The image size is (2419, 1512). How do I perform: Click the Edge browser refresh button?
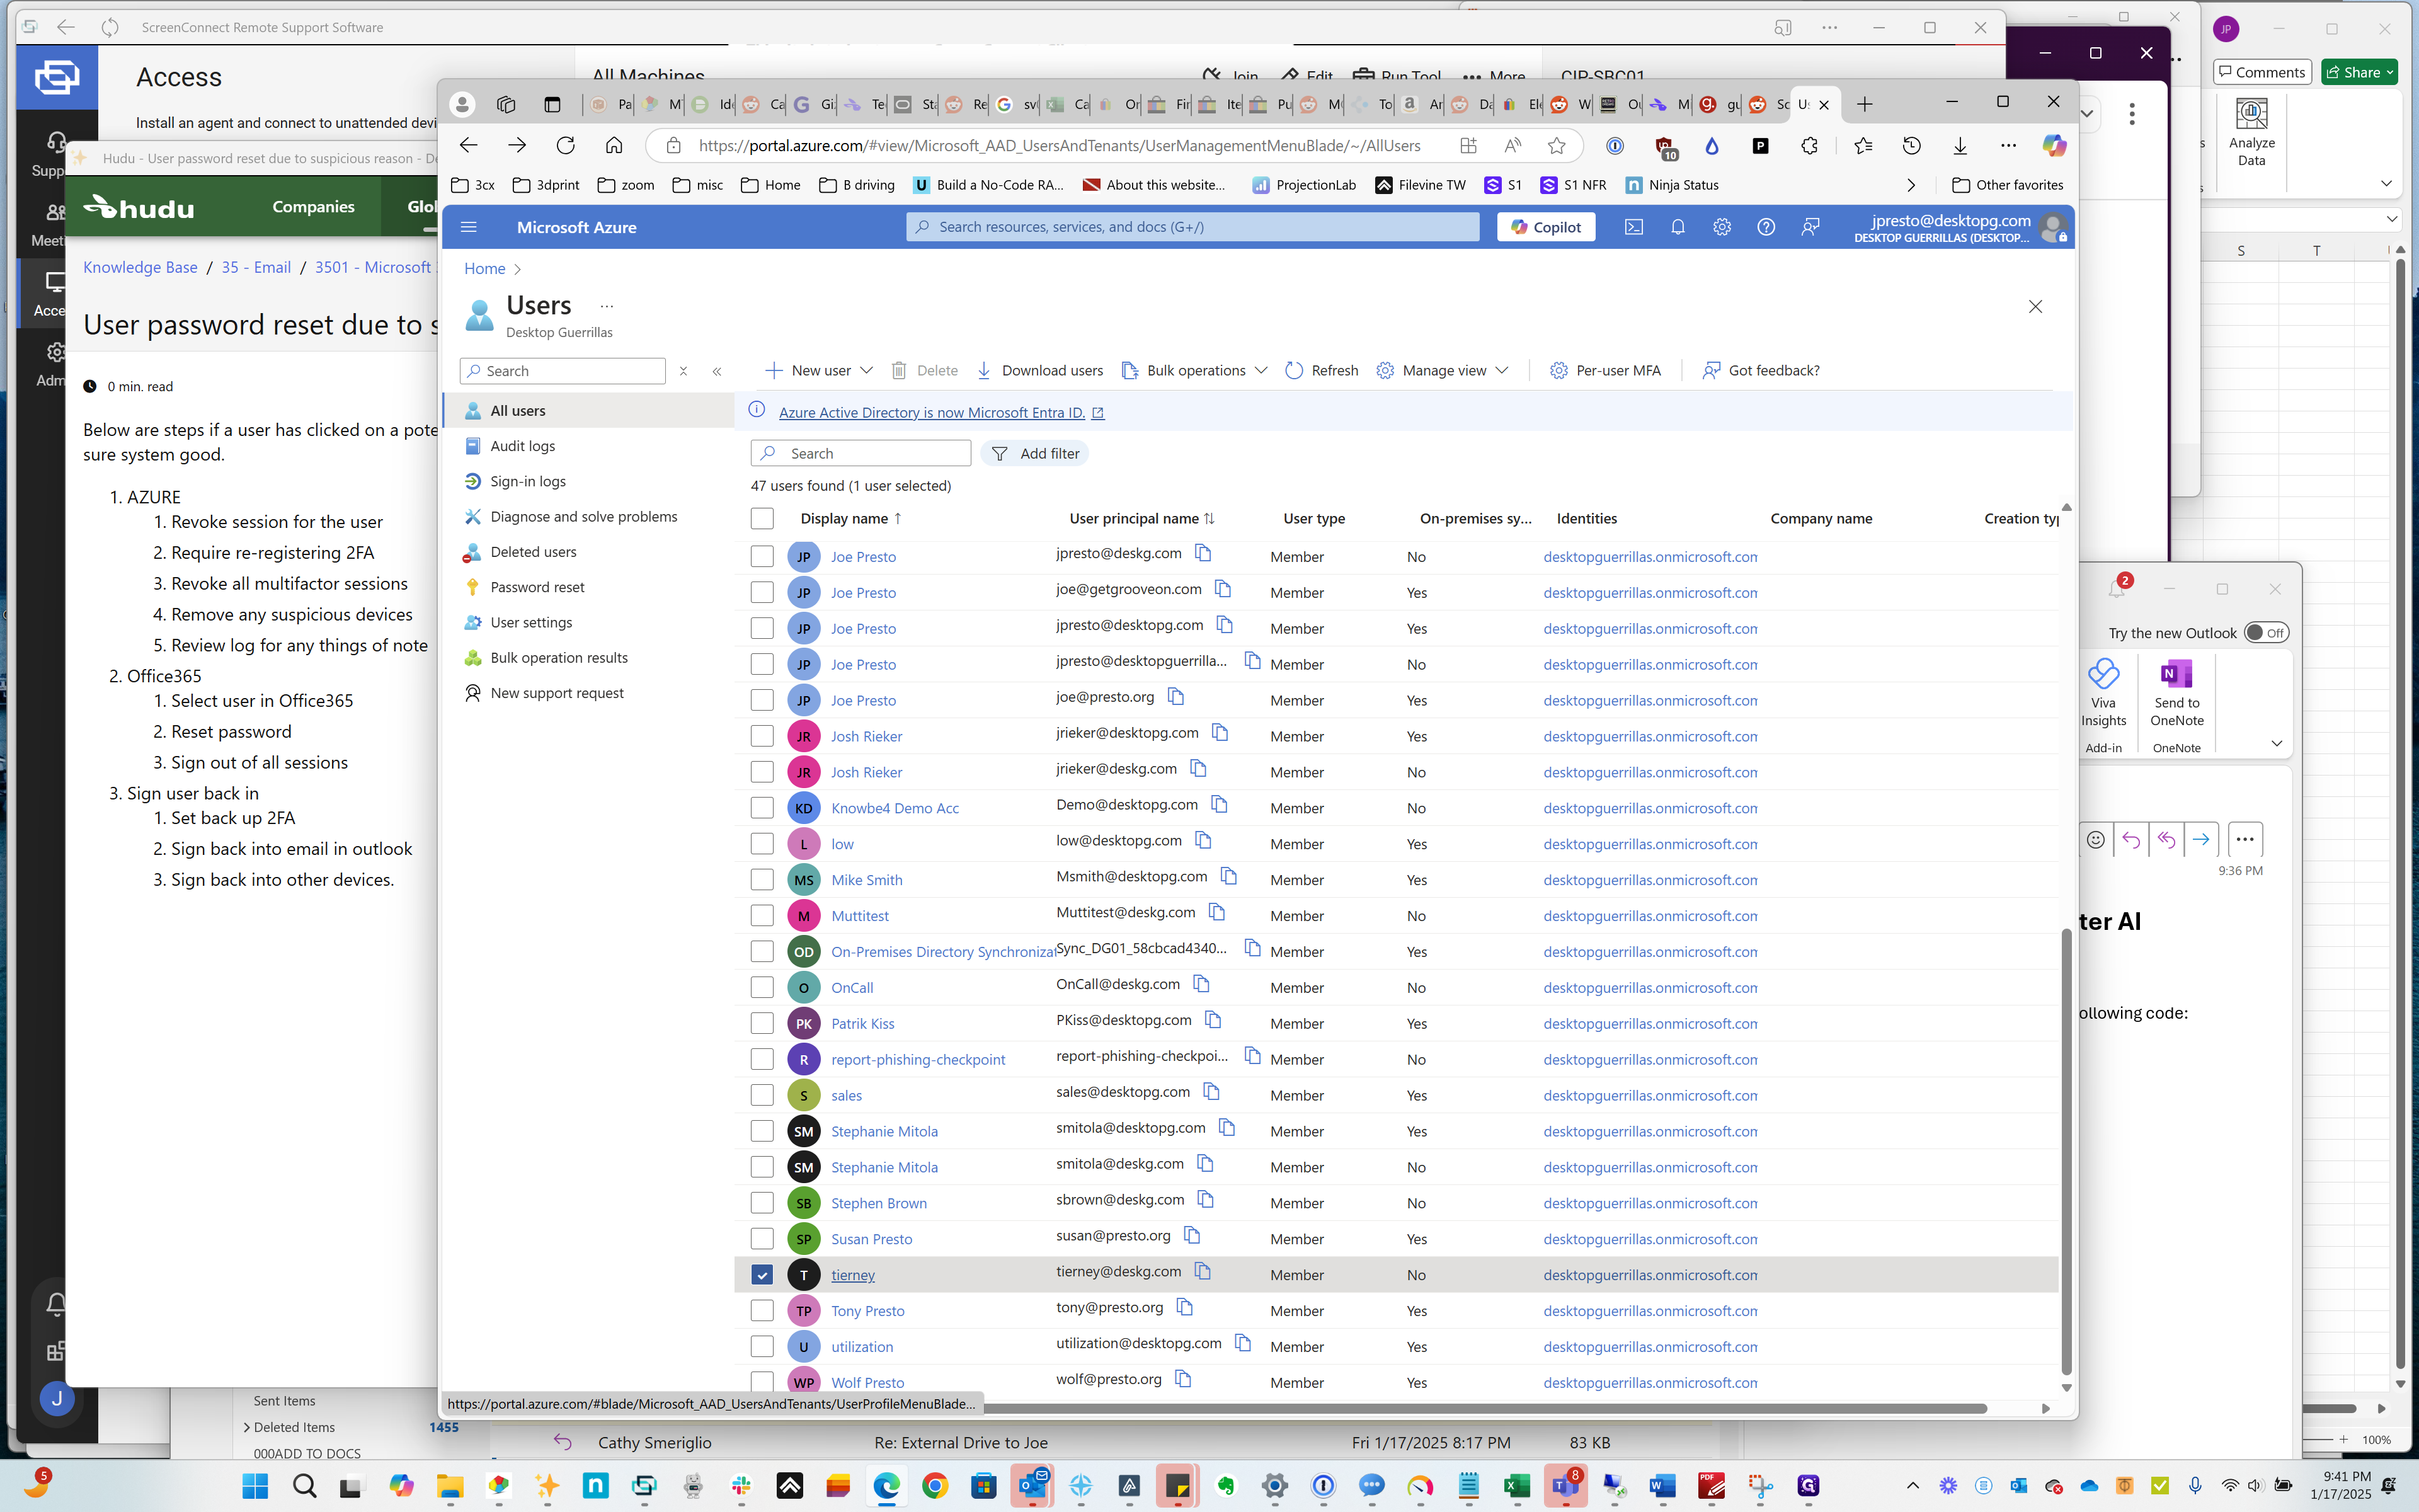coord(566,146)
